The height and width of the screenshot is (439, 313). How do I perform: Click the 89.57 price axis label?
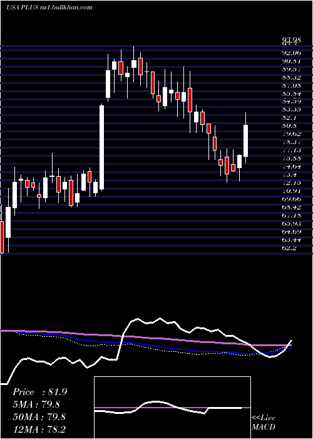click(291, 70)
